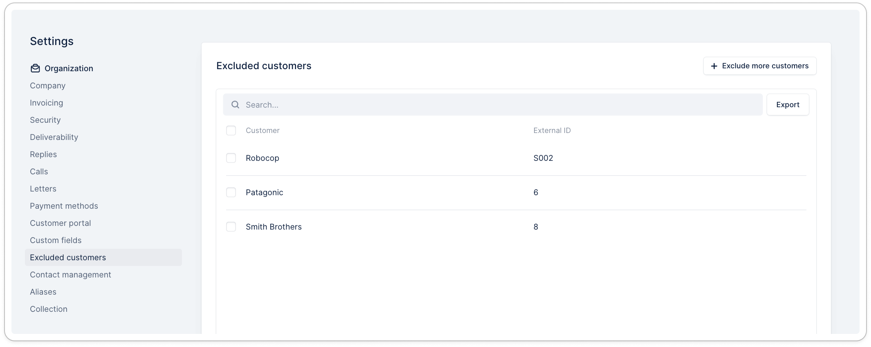Viewport: 871px width, 347px height.
Task: Navigate to Deliverability settings
Action: pos(54,137)
